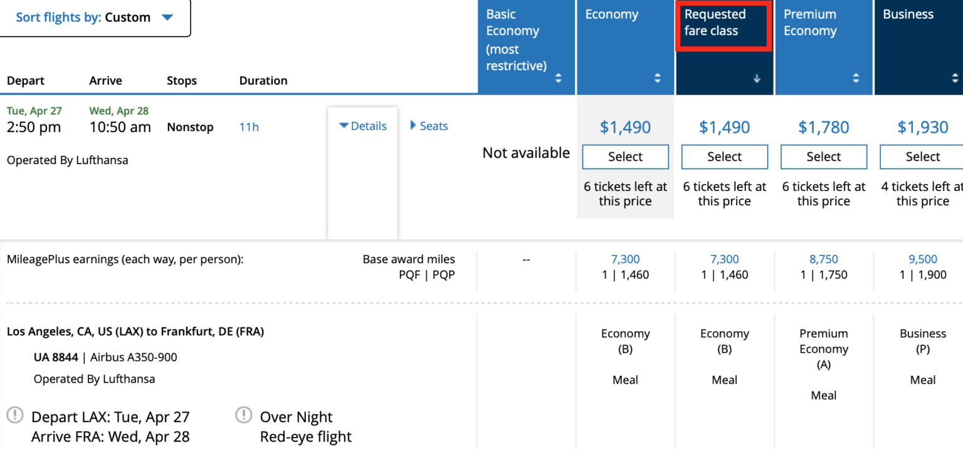Click the Premium Economy sort arrows icon
The width and height of the screenshot is (963, 449).
tap(856, 78)
